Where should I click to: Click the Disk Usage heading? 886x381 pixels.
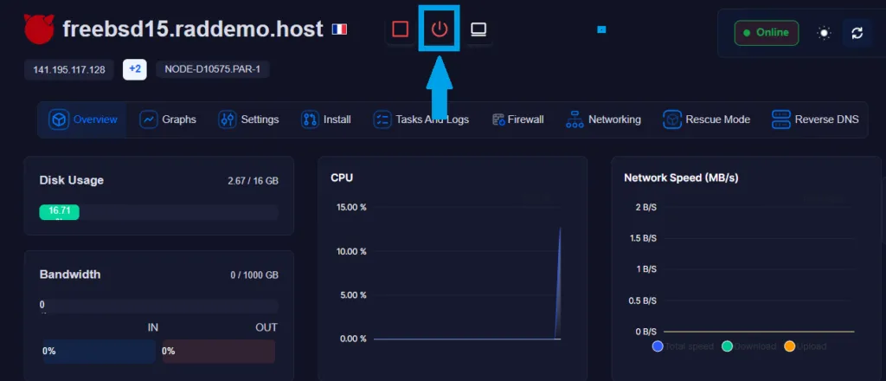coord(72,181)
